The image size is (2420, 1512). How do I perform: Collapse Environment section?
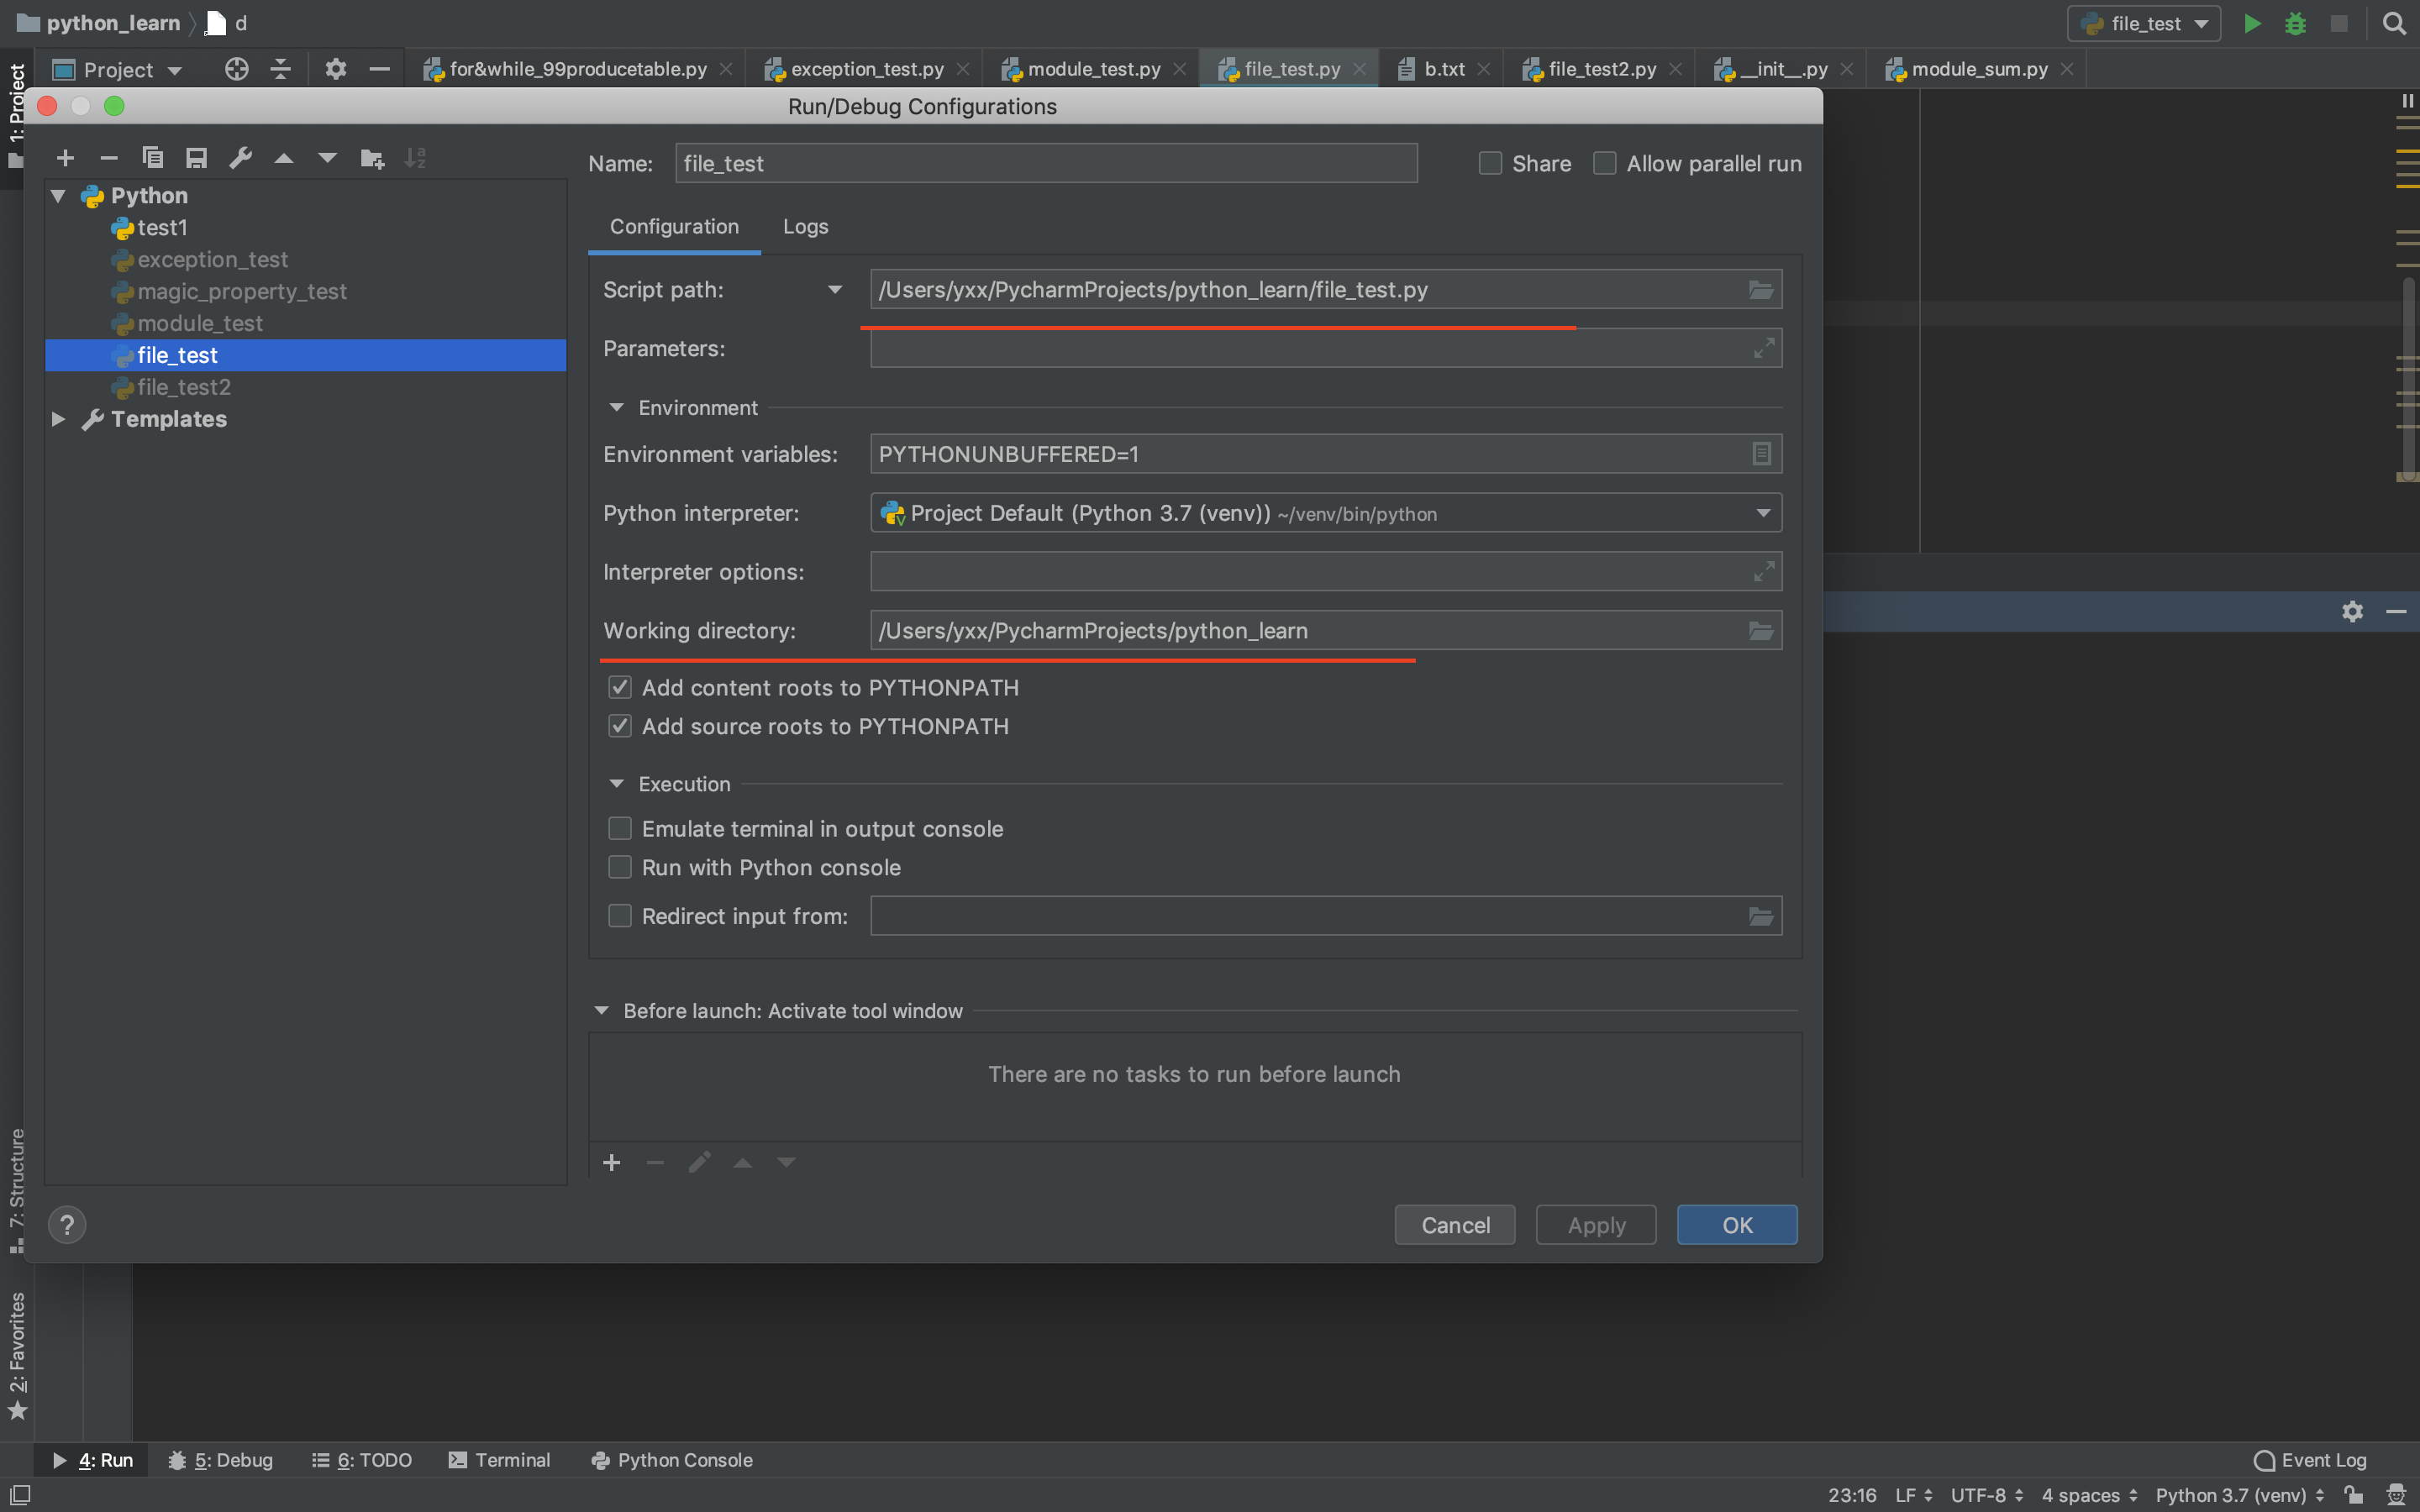click(x=617, y=408)
